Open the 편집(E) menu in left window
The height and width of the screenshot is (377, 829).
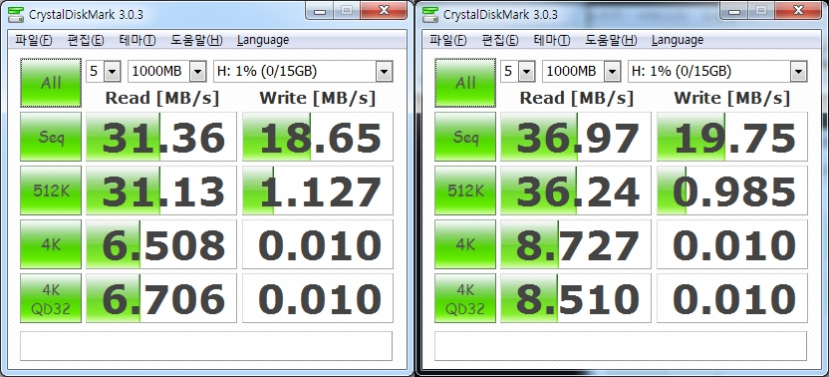click(85, 40)
